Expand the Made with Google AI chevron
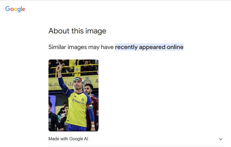This screenshot has width=231, height=147. [221, 139]
